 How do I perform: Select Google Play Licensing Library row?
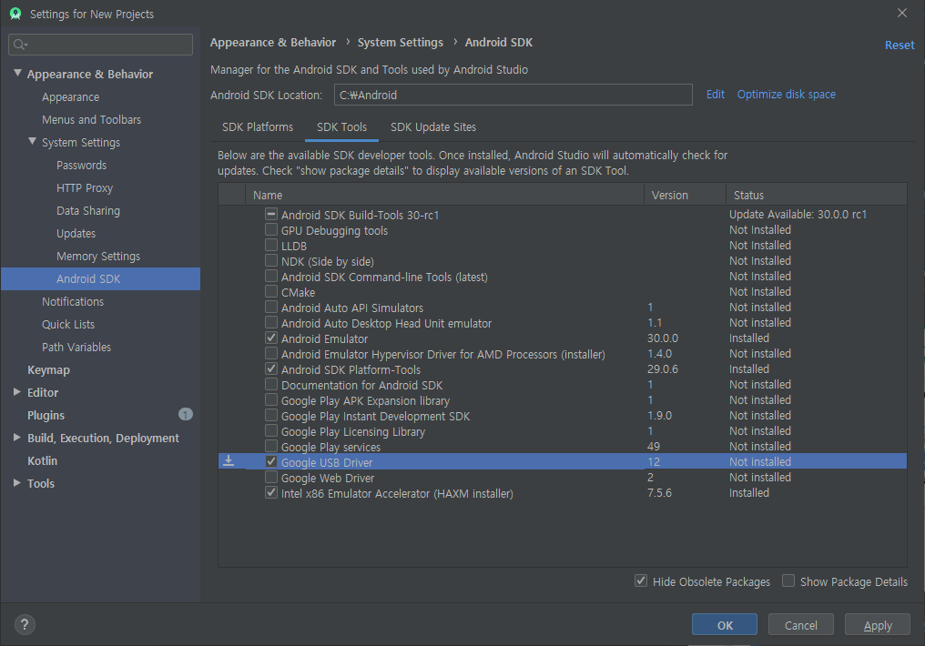coord(563,431)
